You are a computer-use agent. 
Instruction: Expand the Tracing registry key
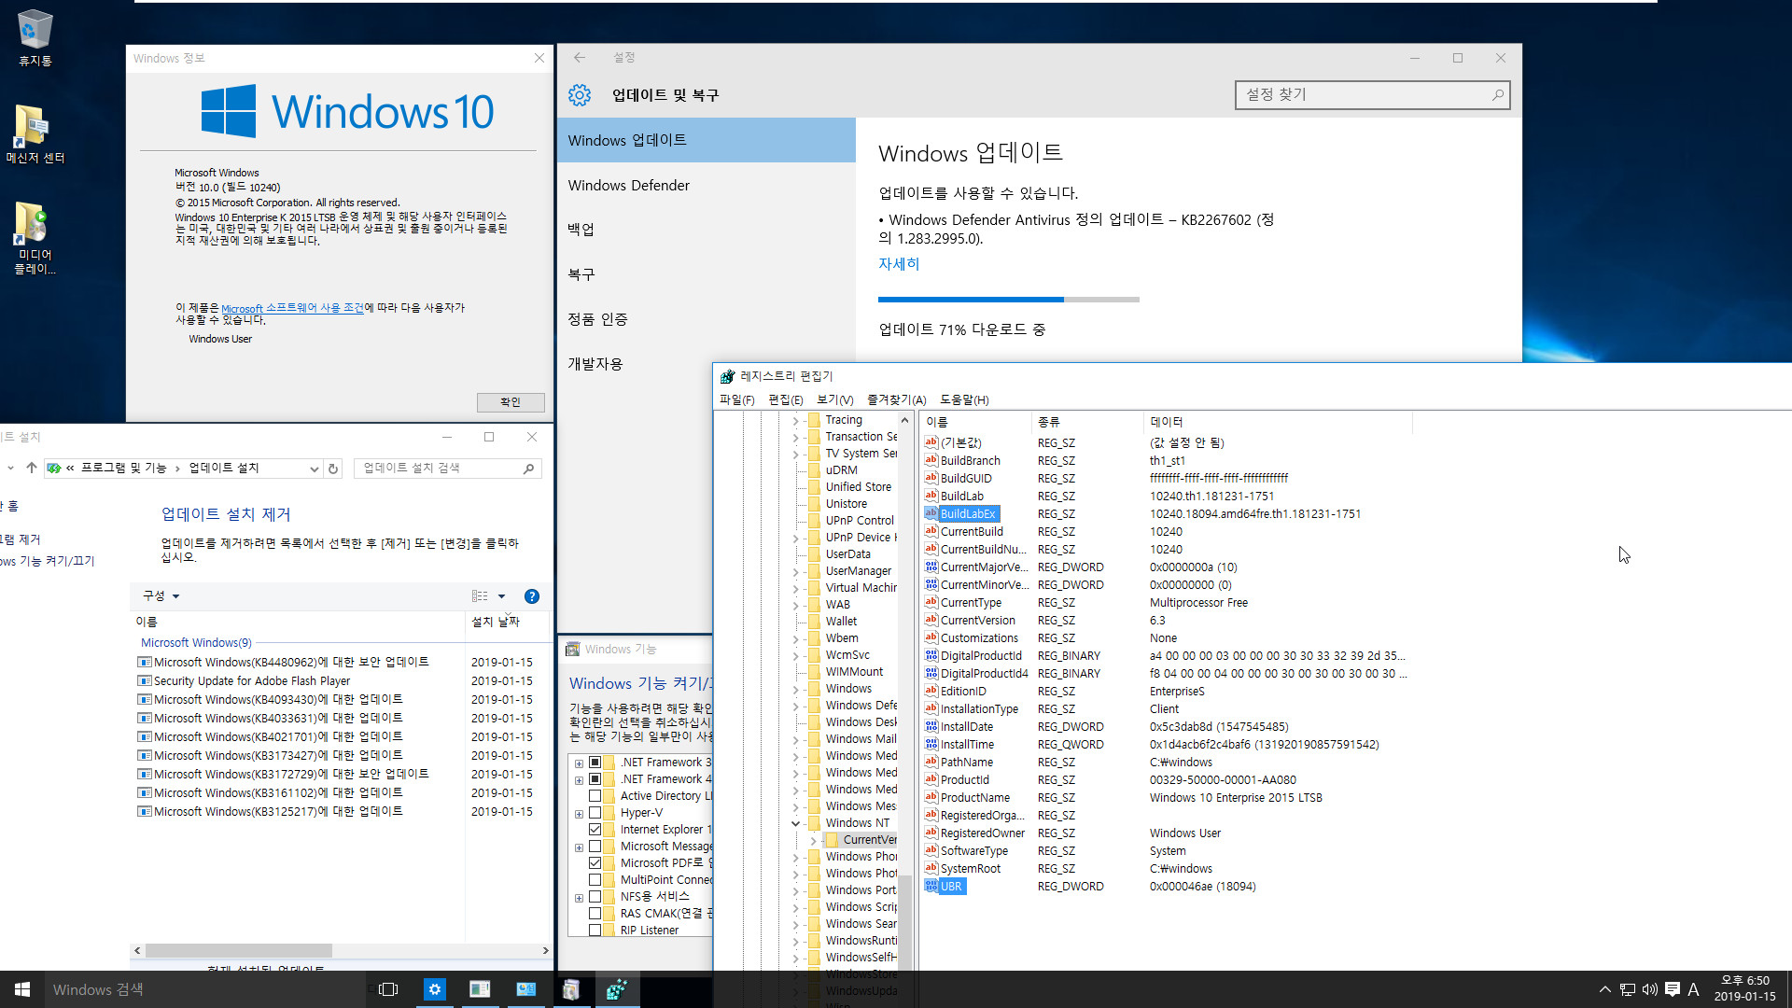tap(795, 421)
